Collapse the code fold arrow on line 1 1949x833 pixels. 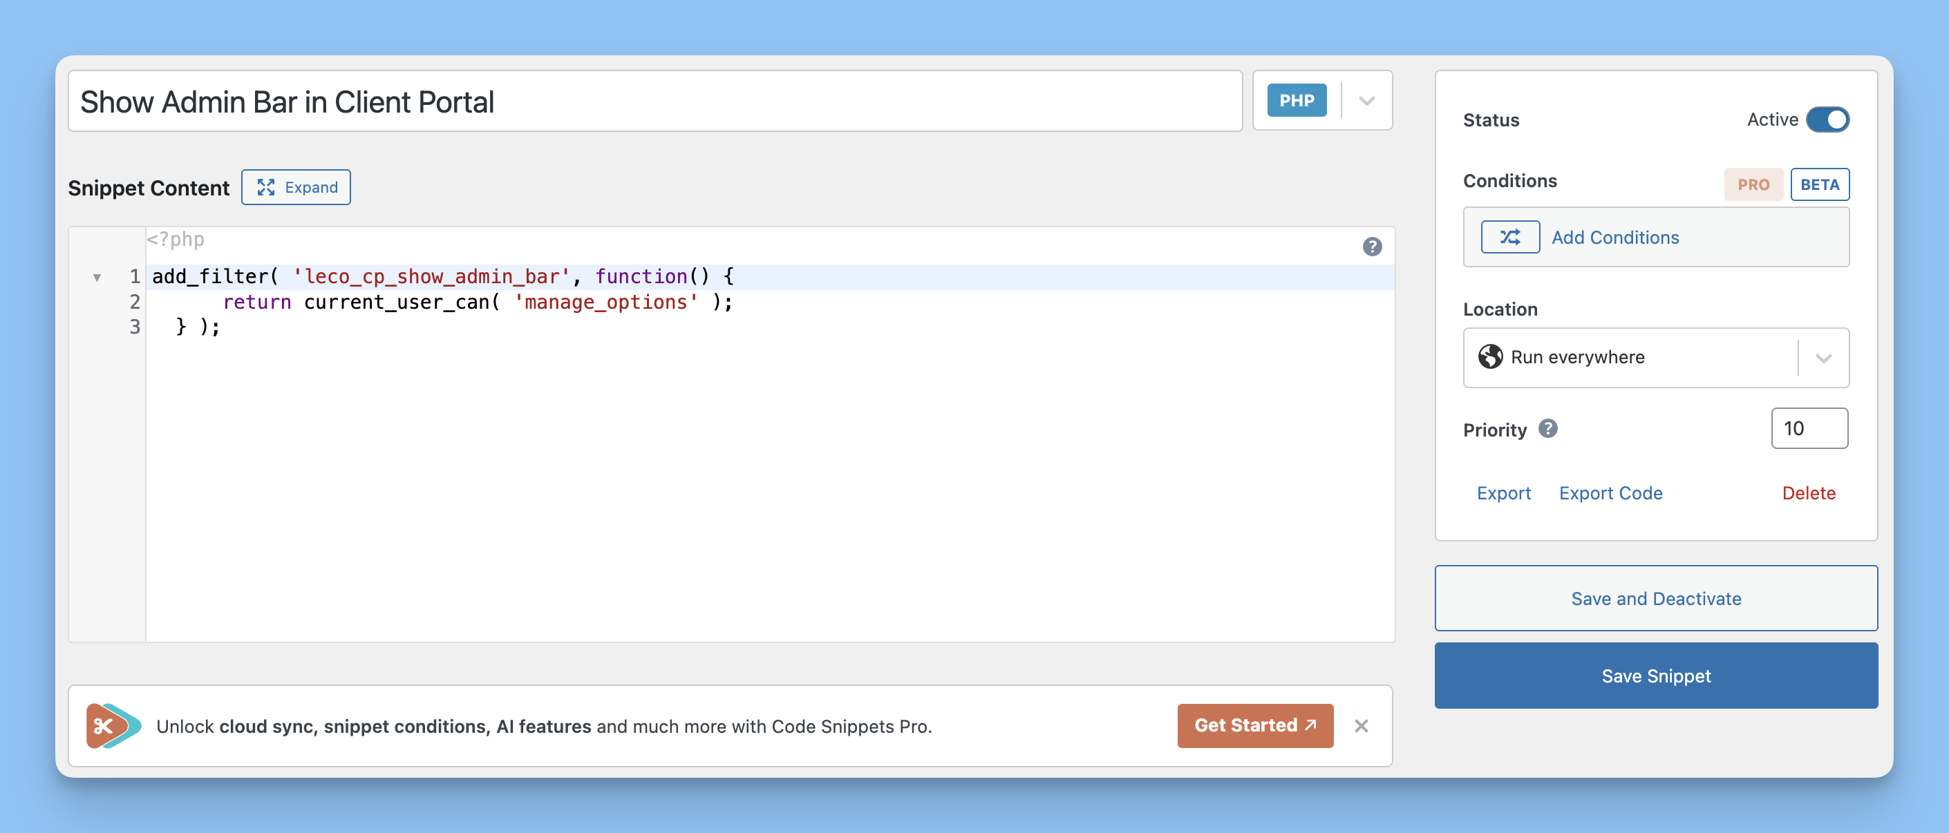point(97,278)
